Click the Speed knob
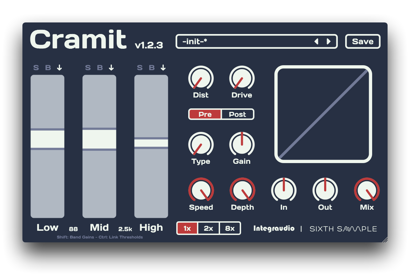The image size is (410, 276). point(201,190)
